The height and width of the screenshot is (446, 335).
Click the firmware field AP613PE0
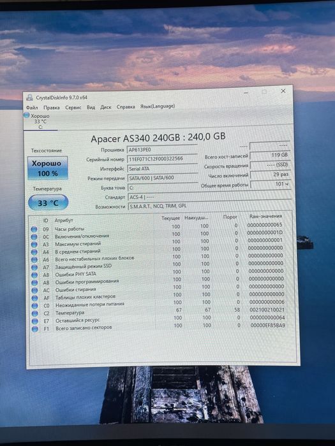[162, 149]
